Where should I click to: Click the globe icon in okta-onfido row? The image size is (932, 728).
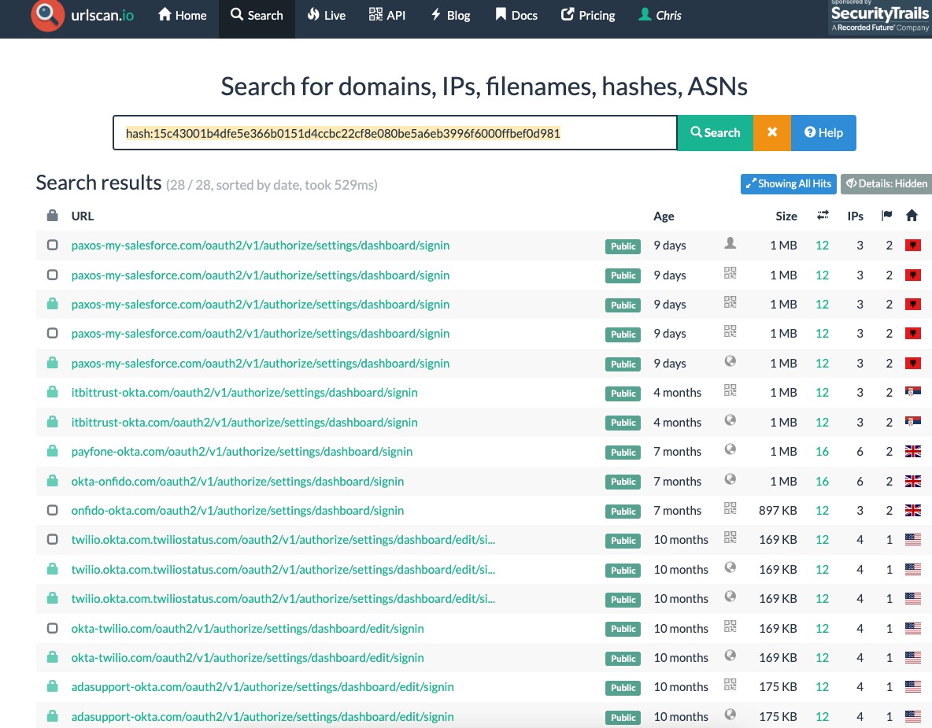coord(730,479)
